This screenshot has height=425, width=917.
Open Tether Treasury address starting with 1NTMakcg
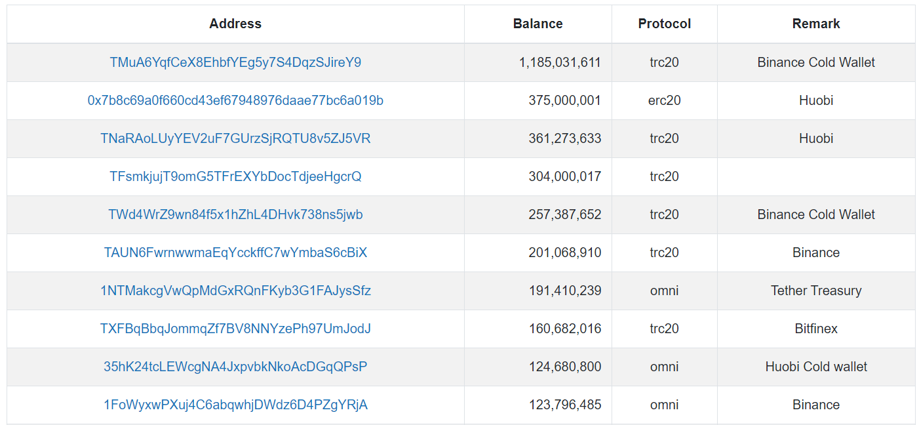pos(235,291)
